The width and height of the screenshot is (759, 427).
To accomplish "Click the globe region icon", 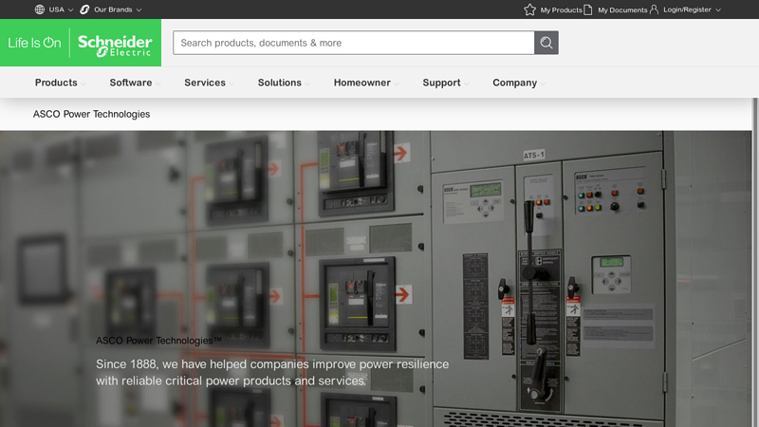I will pos(40,9).
